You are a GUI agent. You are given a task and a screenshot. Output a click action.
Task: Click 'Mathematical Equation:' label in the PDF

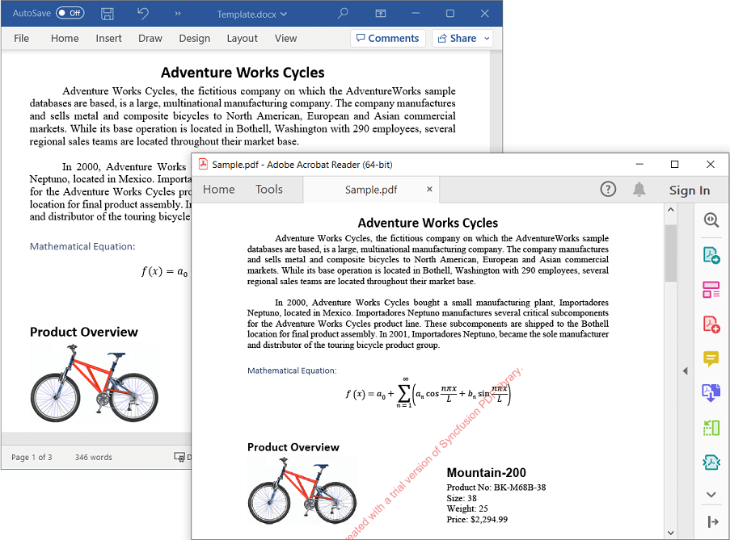(x=292, y=370)
